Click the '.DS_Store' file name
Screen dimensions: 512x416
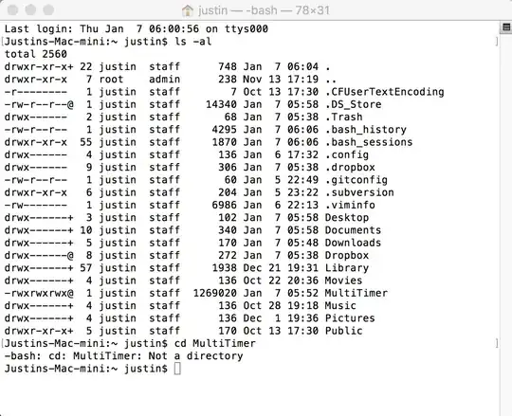coord(354,104)
